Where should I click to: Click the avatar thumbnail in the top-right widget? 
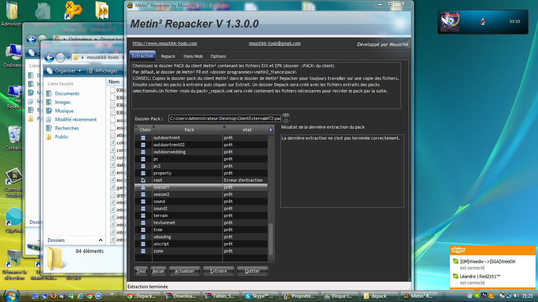449,22
